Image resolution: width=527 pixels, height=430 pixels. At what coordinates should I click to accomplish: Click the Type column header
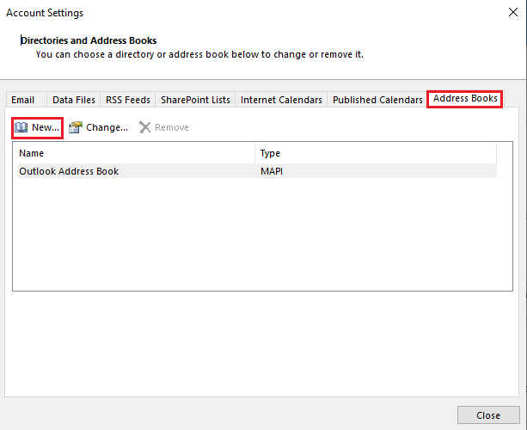click(x=376, y=153)
